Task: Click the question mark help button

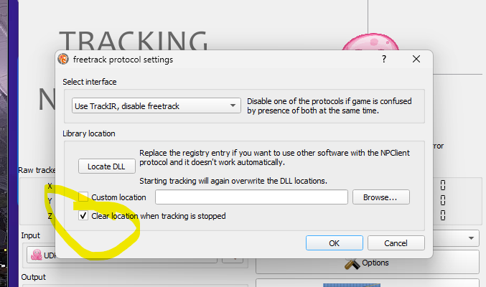Action: [384, 59]
